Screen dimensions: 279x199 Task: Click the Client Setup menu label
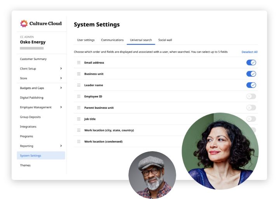[28, 68]
